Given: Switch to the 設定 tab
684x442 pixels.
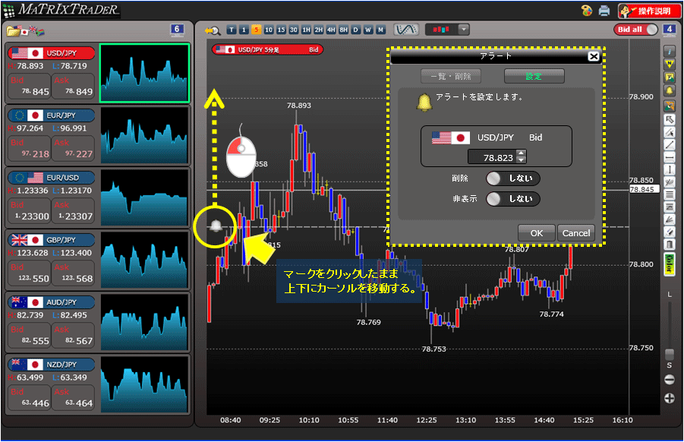Looking at the screenshot, I should [x=534, y=77].
